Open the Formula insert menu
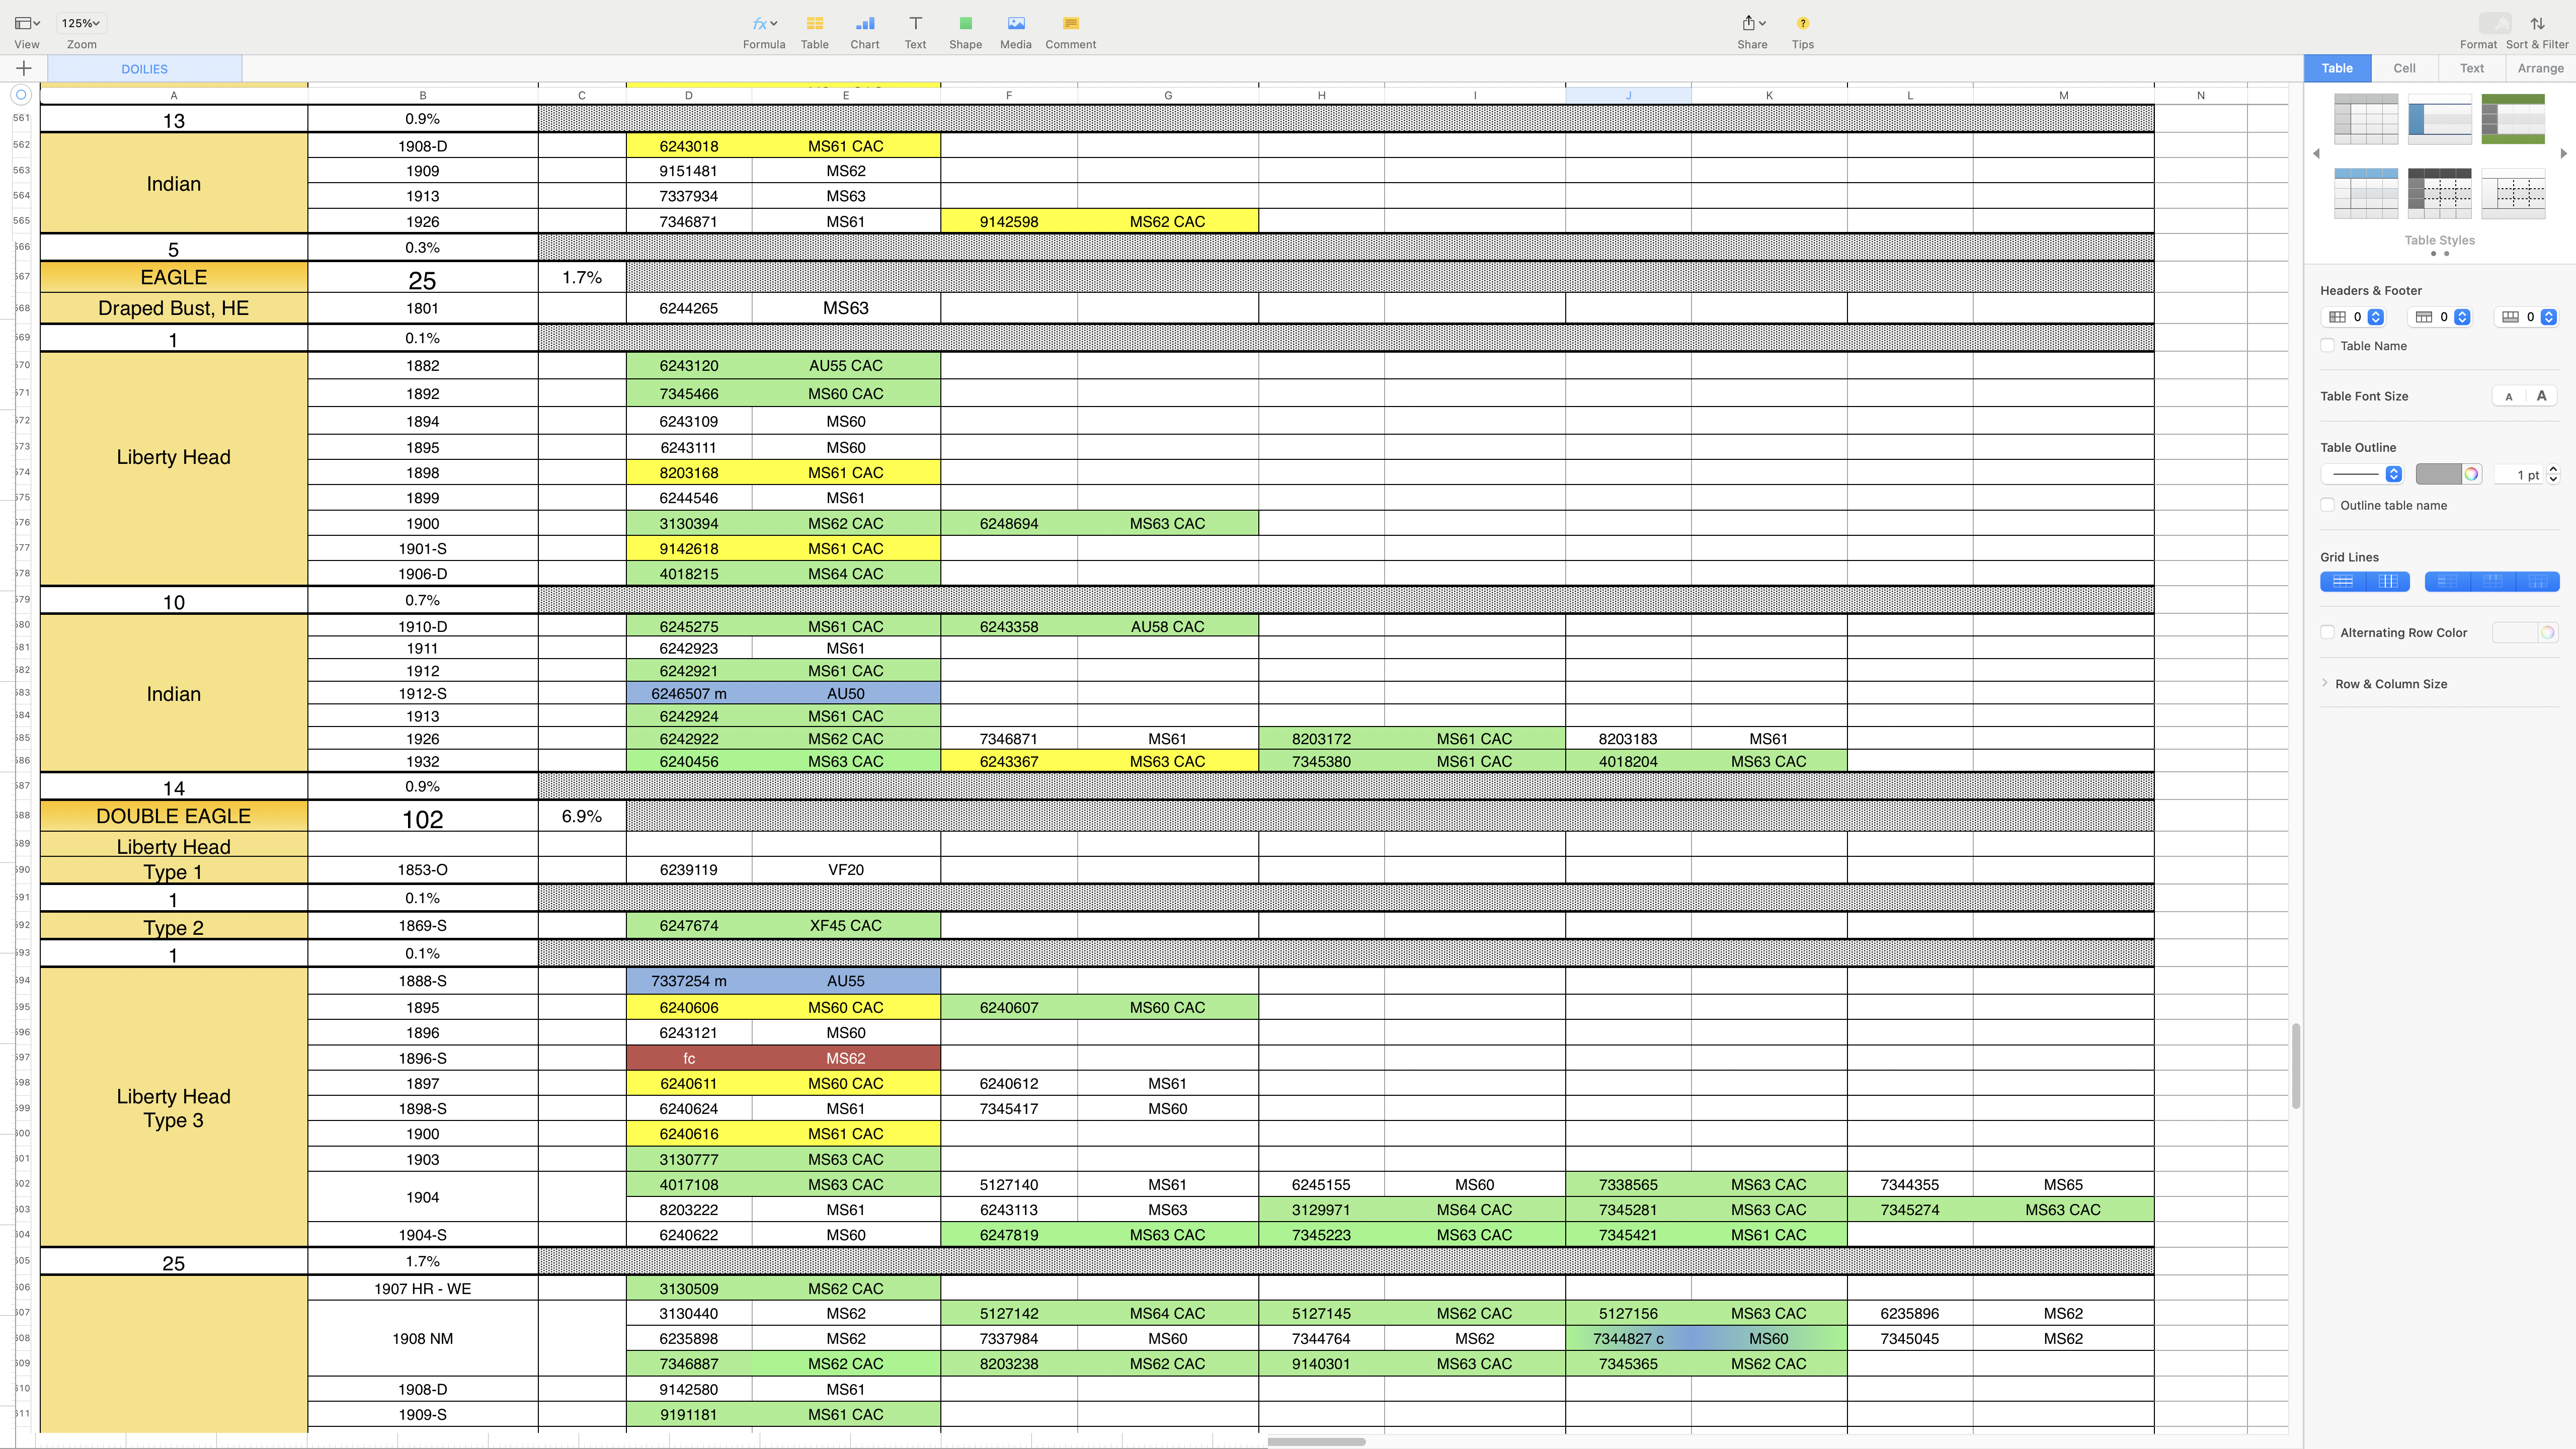 coord(764,24)
